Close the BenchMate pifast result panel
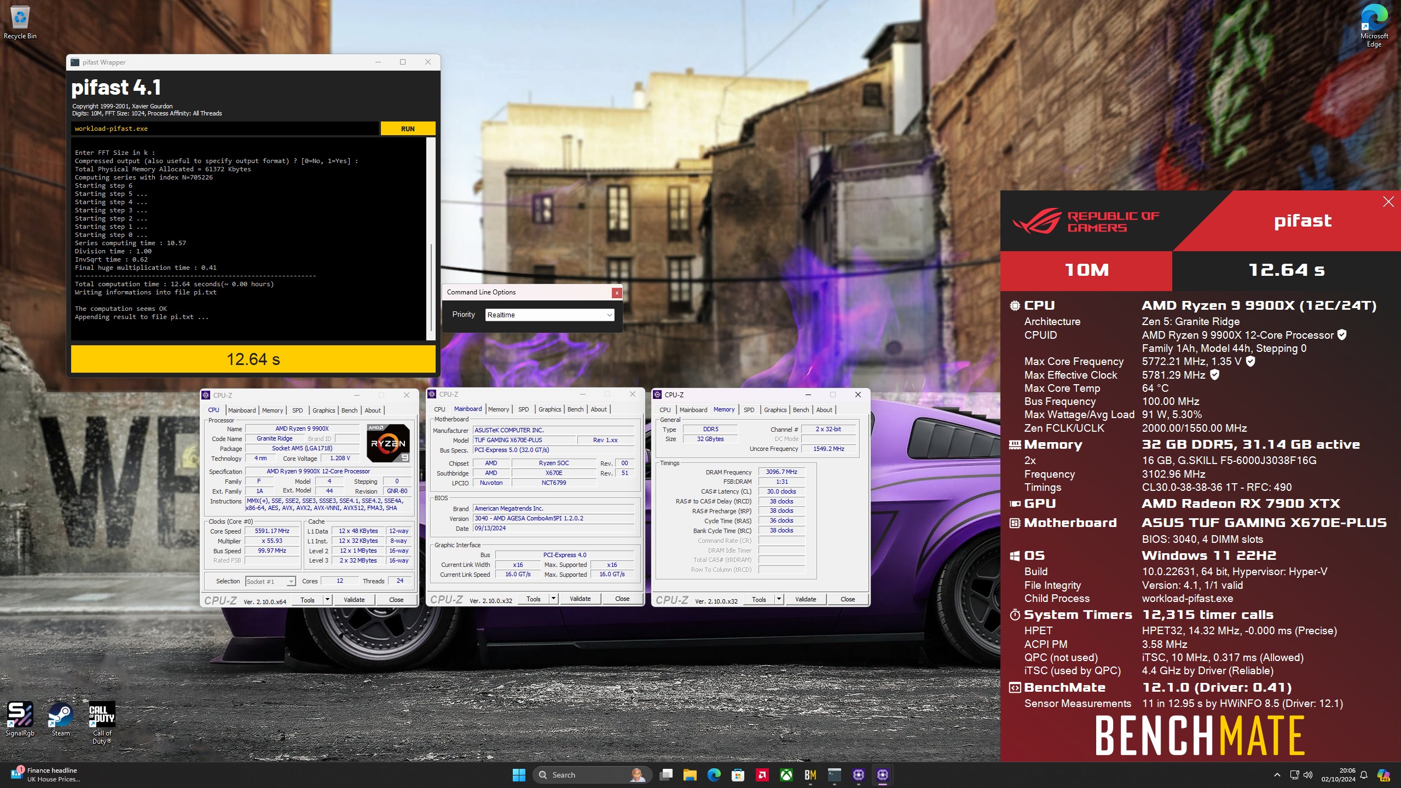Image resolution: width=1401 pixels, height=788 pixels. tap(1388, 202)
